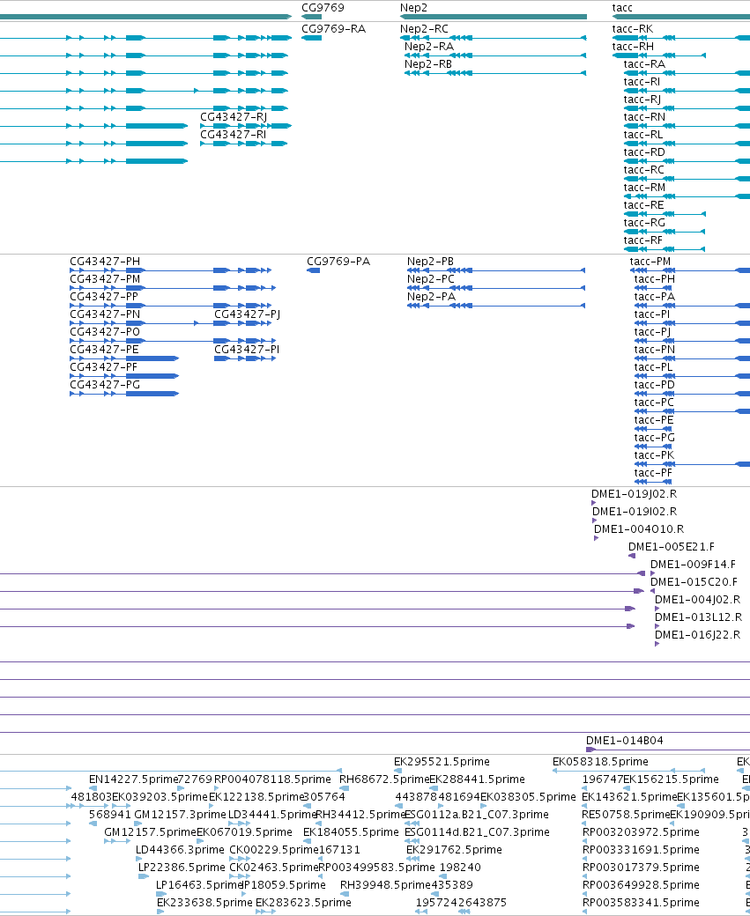Select transcript CG43427-RI
750x916 pixels.
point(234,135)
